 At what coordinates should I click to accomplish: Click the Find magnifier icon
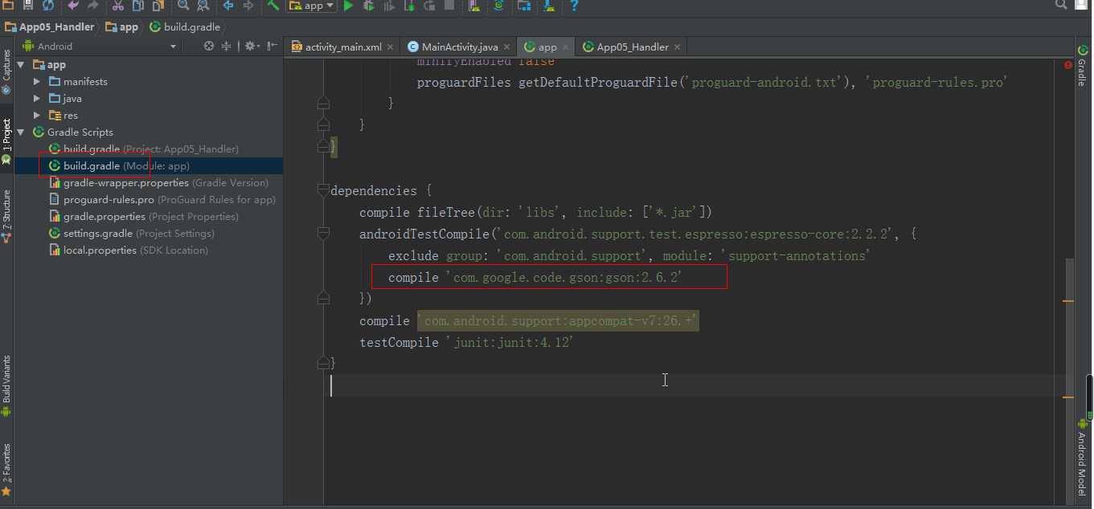[183, 5]
